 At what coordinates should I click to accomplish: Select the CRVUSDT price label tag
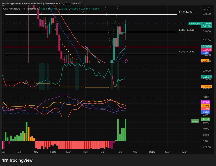coord(195,24)
